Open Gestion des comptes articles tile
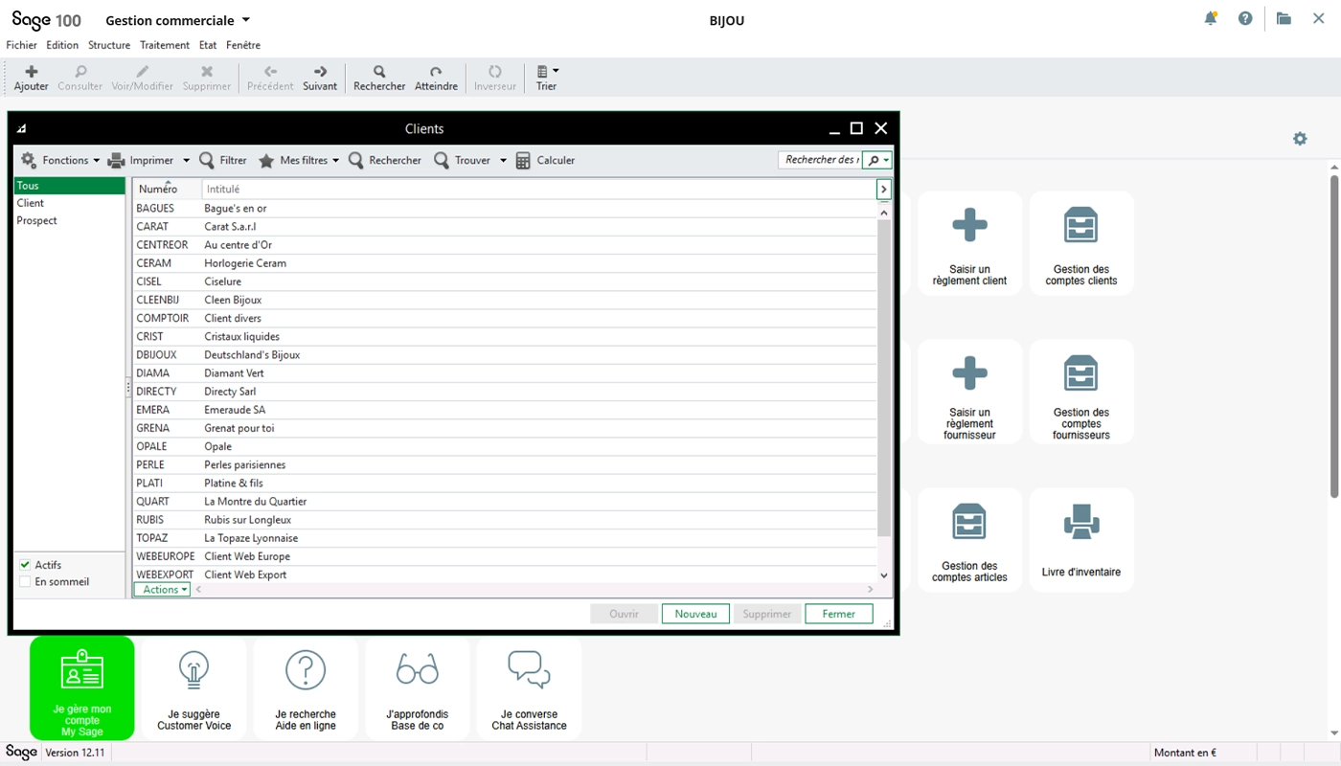This screenshot has width=1341, height=766. click(x=969, y=540)
